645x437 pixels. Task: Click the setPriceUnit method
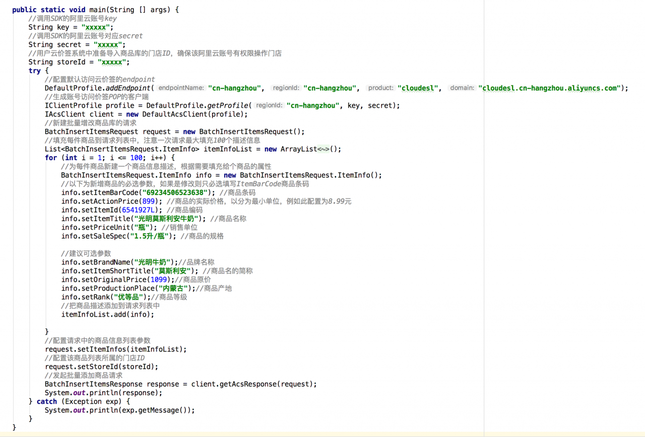point(106,227)
